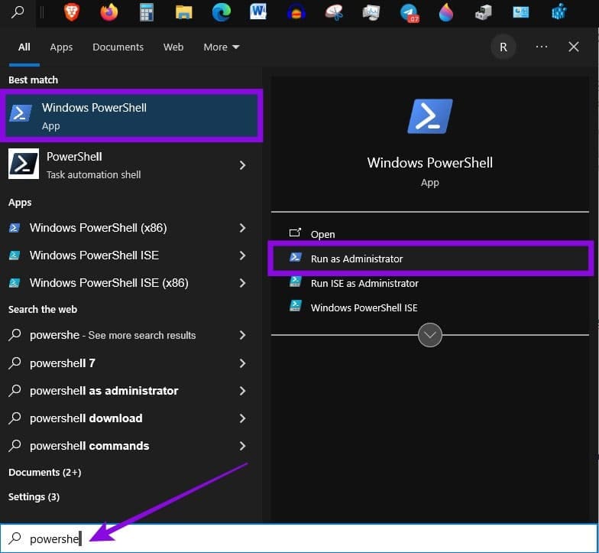Image resolution: width=599 pixels, height=553 pixels.
Task: Click the Windows PowerShell ISE (x86) app icon
Action: click(x=15, y=283)
